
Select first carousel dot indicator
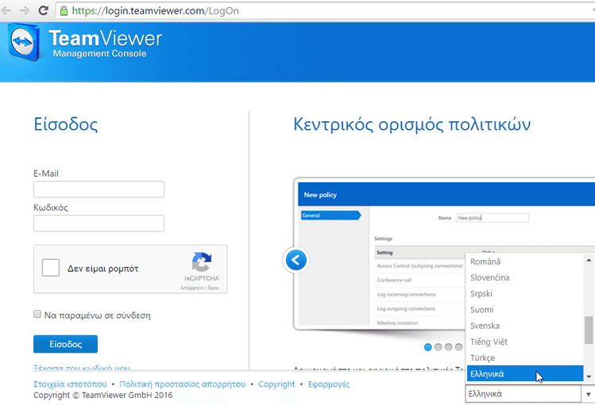[427, 347]
